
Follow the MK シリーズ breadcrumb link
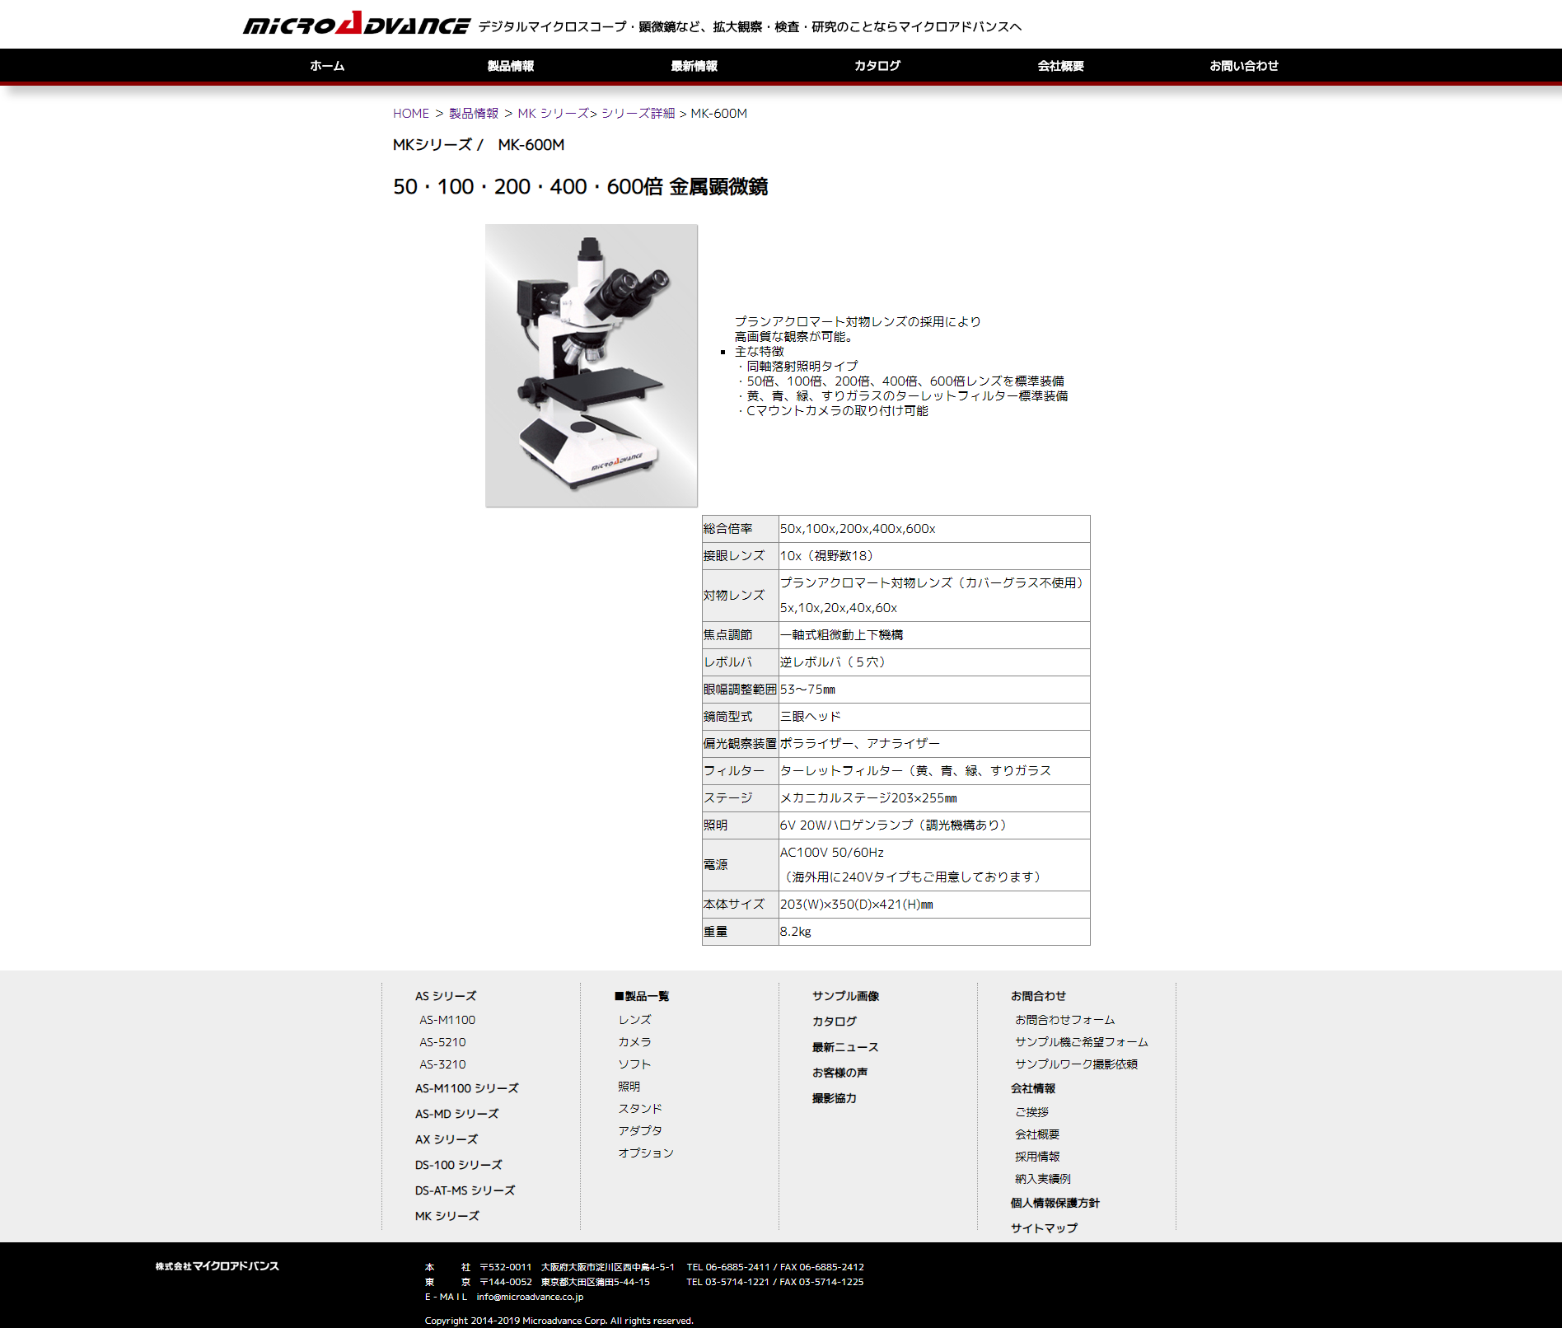[x=553, y=114]
